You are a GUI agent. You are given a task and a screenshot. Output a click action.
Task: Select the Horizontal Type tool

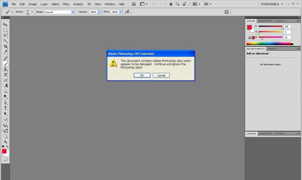point(5,108)
